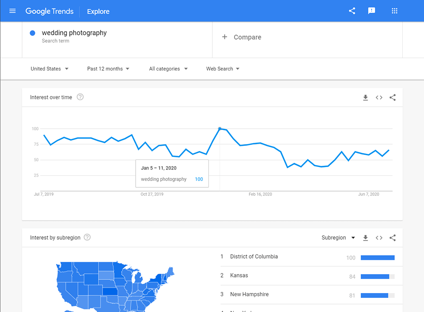Embed the Interest over time chart
The width and height of the screenshot is (424, 312).
[379, 98]
